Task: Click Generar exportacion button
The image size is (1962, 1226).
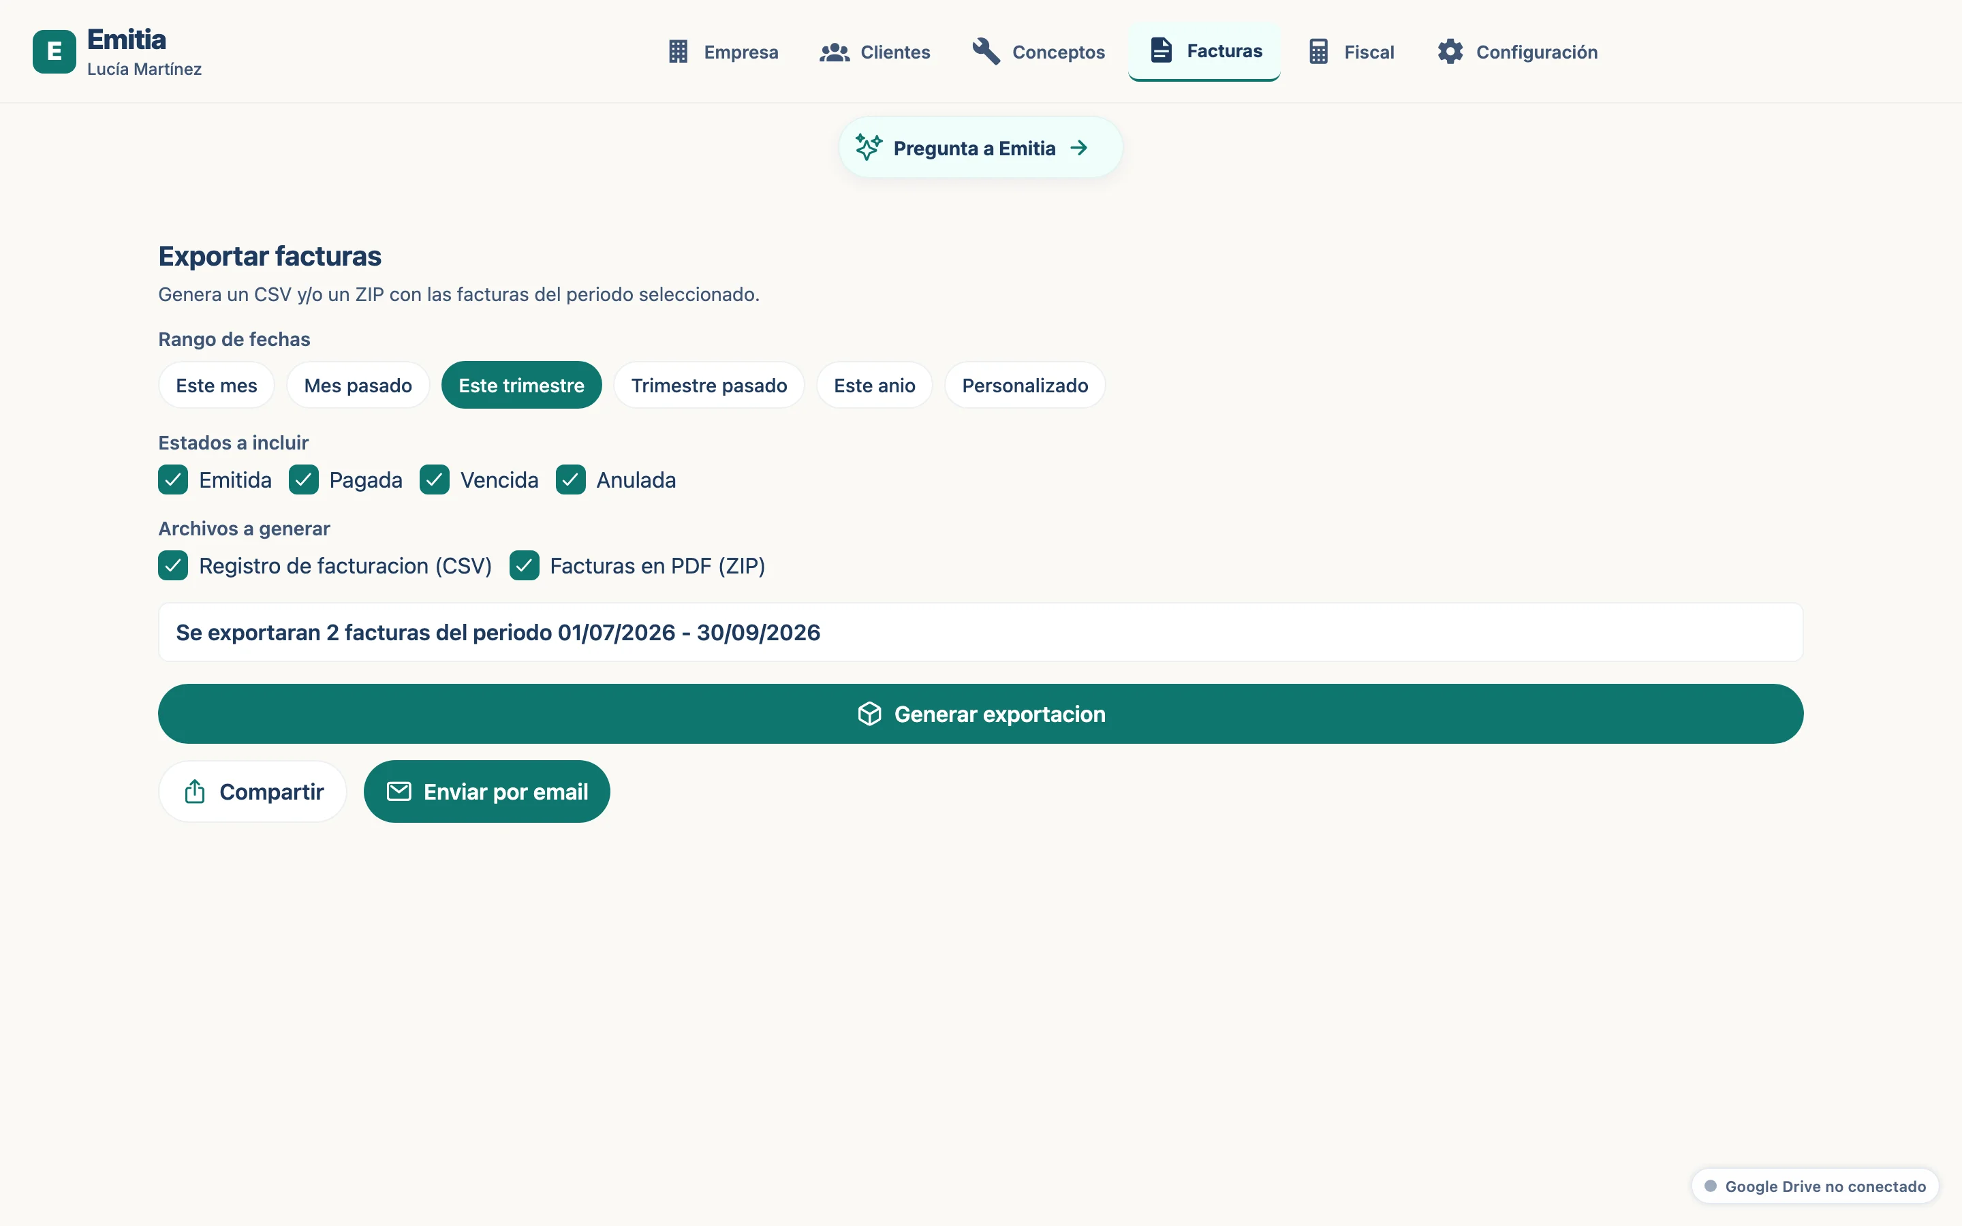Action: pyautogui.click(x=980, y=714)
